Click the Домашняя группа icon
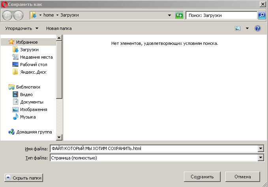The image size is (268, 187). click(11, 132)
